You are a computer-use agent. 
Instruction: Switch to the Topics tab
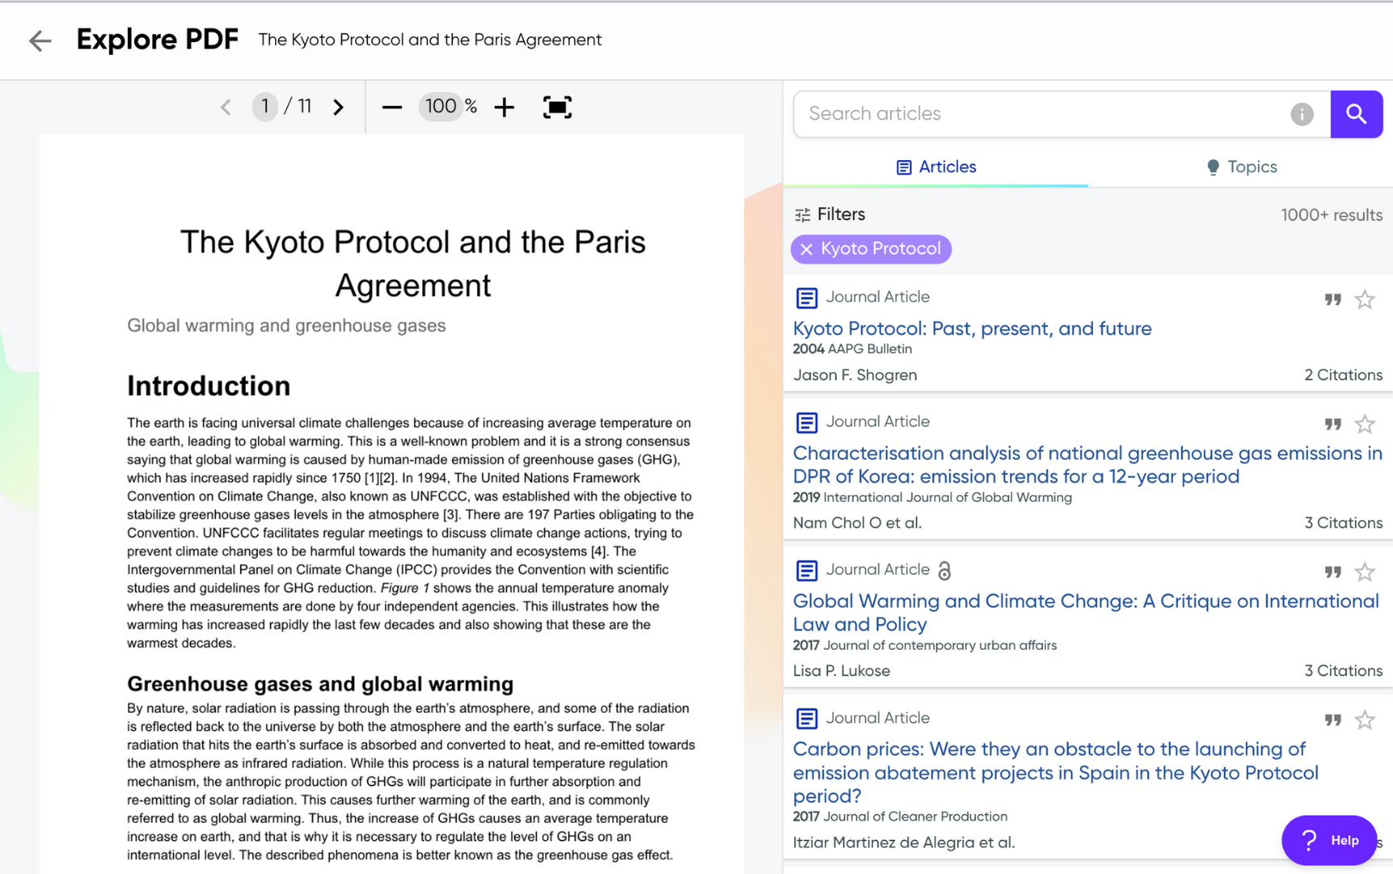tap(1240, 167)
